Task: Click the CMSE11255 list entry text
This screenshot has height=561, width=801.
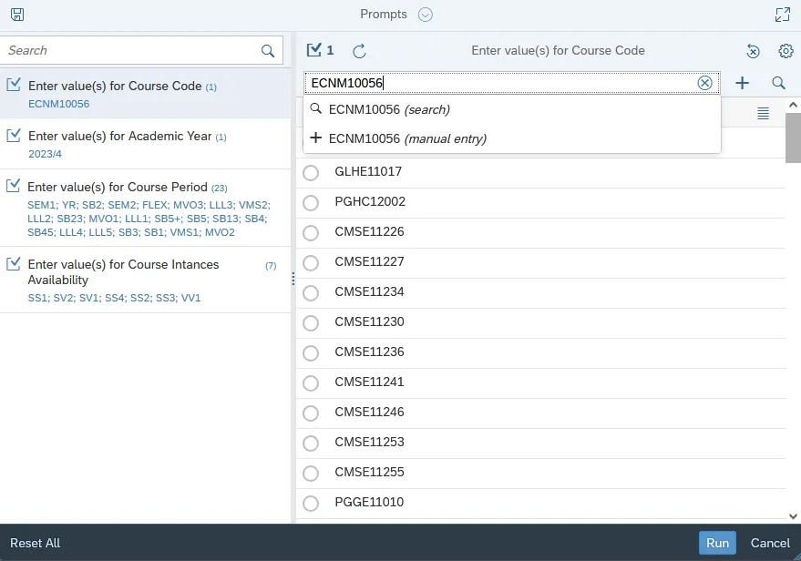Action: pyautogui.click(x=369, y=472)
